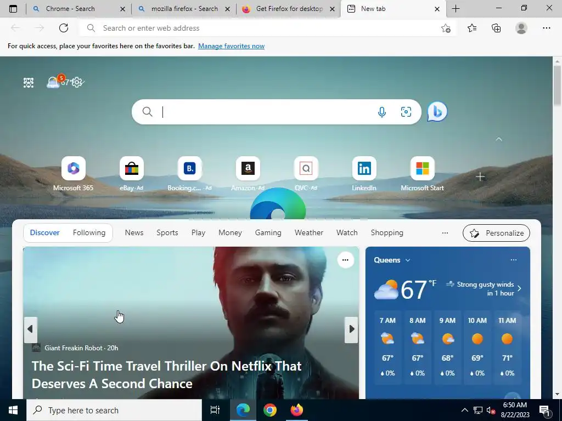Image resolution: width=562 pixels, height=421 pixels.
Task: Open the notifications bell with badge
Action: [x=54, y=82]
